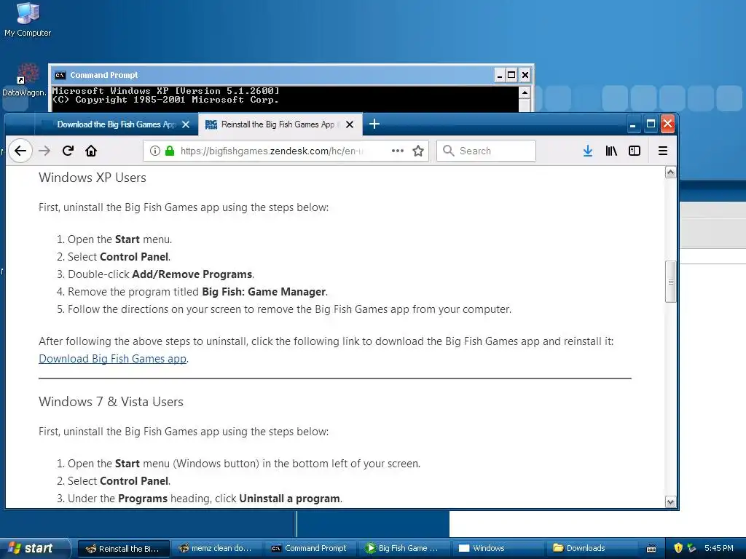
Task: Click the Add/Remove Programs bold text
Action: [x=192, y=274]
